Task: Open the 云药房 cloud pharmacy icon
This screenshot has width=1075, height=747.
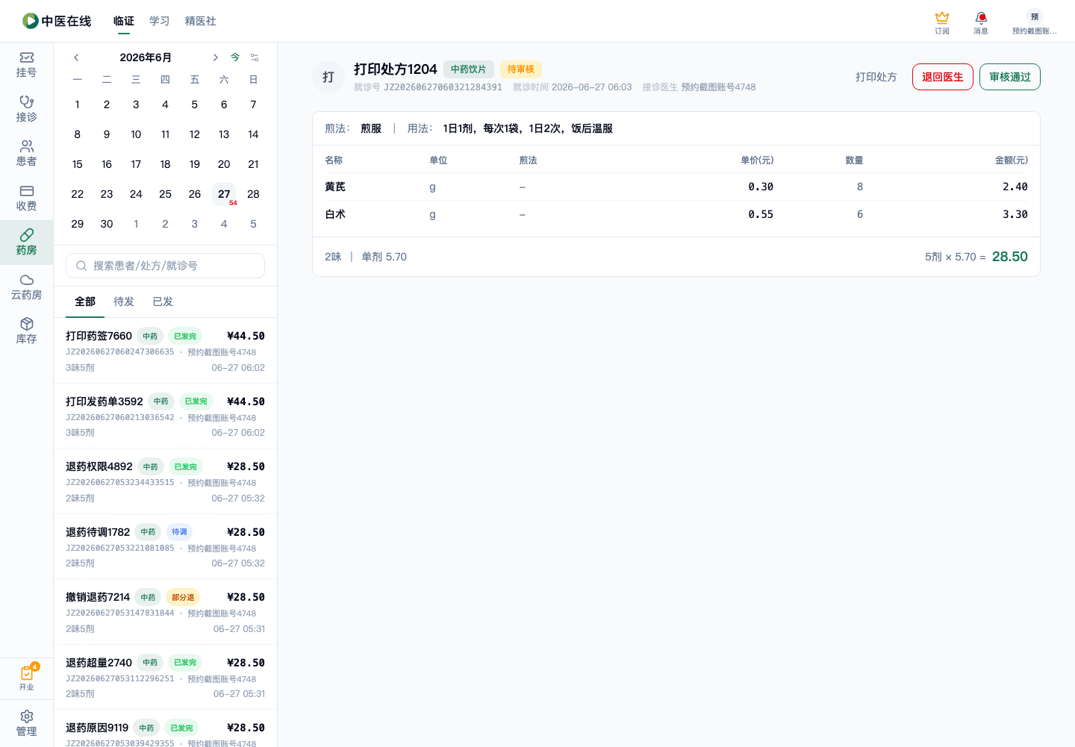Action: click(26, 287)
